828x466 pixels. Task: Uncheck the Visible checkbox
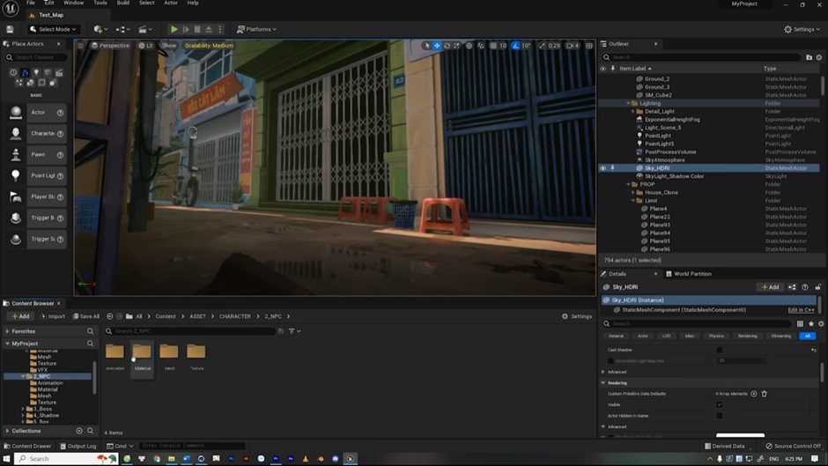pos(719,404)
